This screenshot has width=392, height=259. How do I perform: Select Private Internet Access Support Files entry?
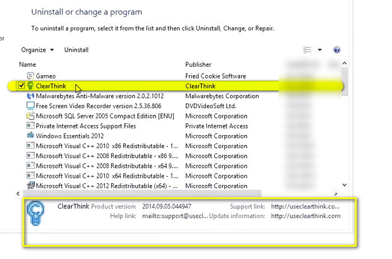point(85,126)
